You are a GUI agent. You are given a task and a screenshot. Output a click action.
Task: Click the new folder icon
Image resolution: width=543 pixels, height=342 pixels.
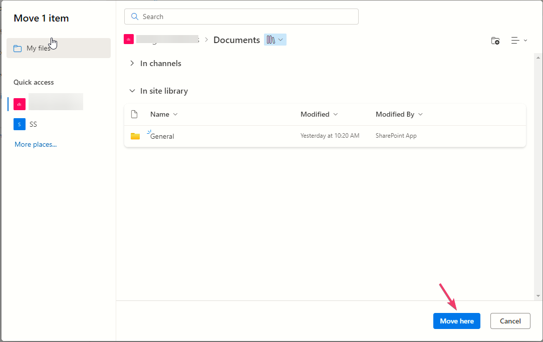pos(495,41)
